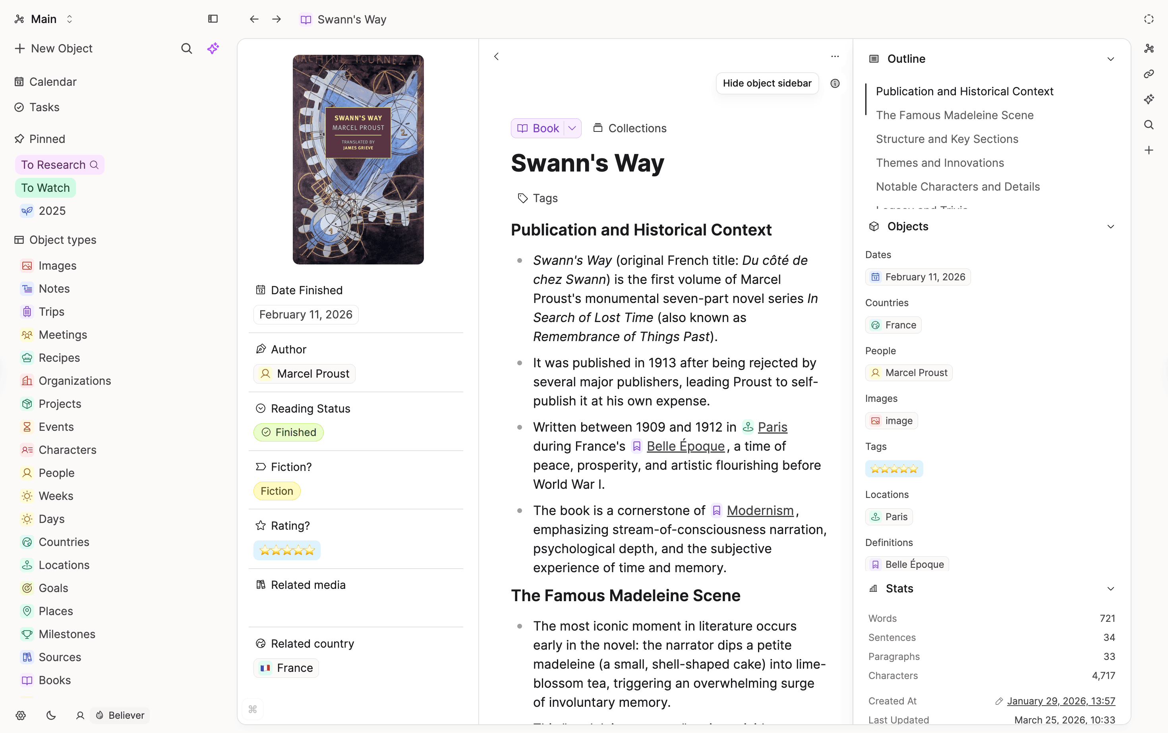Viewport: 1168px width, 733px height.
Task: Click the purple AI sparkle icon
Action: pyautogui.click(x=213, y=48)
